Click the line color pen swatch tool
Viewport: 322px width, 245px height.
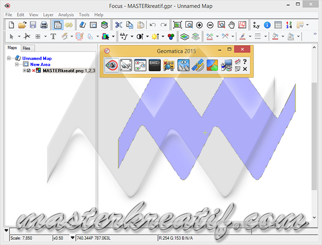(x=243, y=36)
